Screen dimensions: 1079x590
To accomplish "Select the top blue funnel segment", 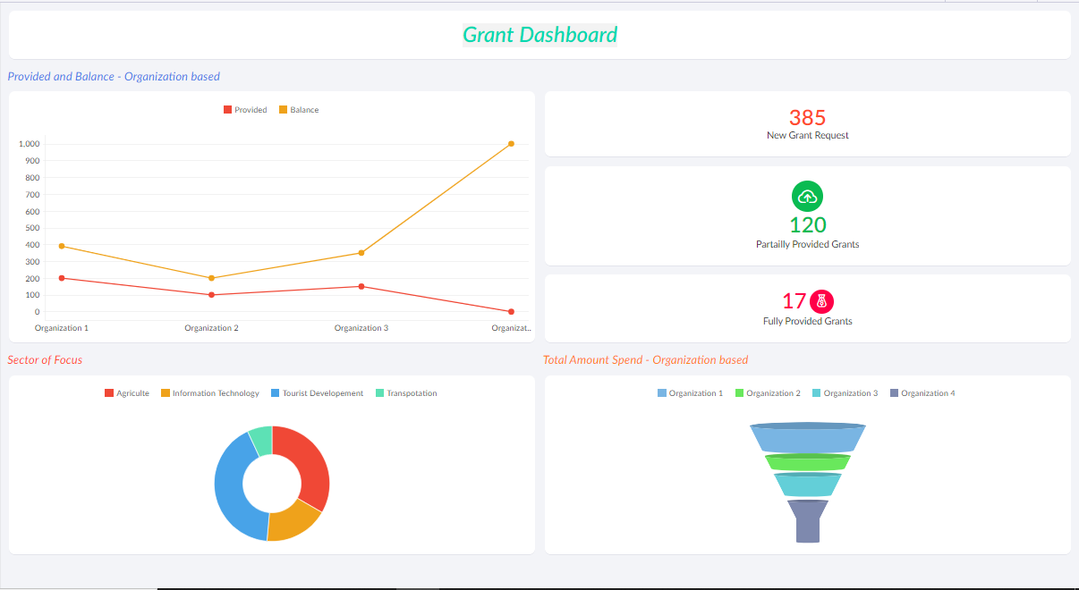I will [807, 438].
